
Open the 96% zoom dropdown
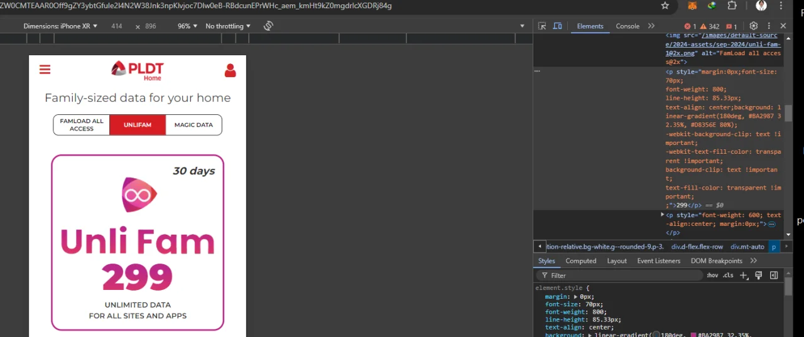[187, 26]
